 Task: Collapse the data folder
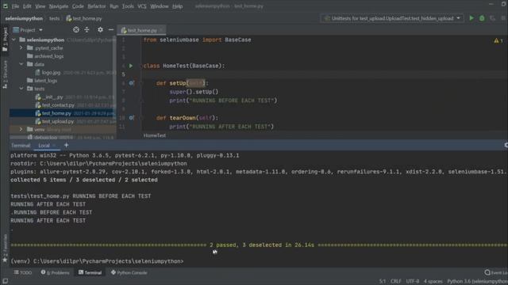coord(21,64)
